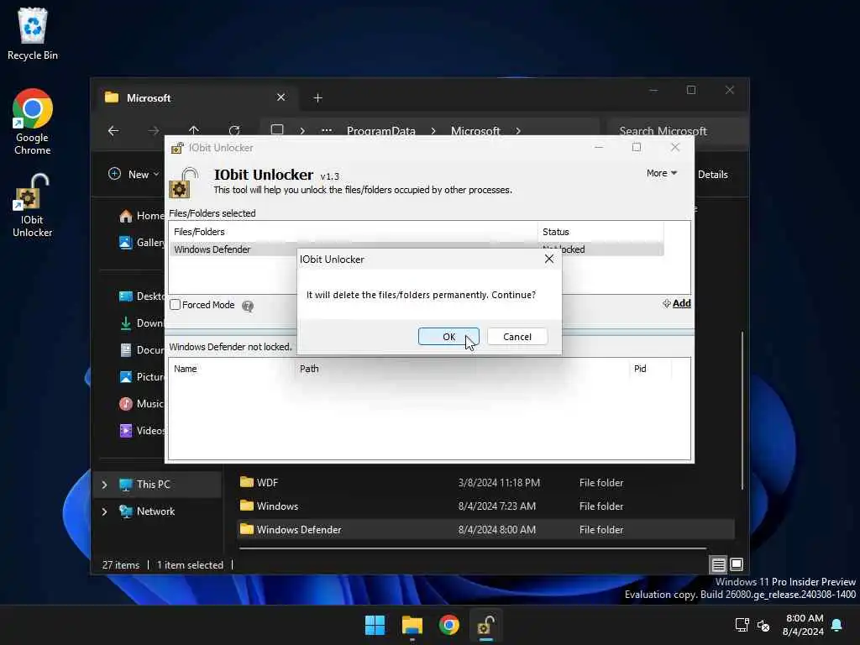Screen dimensions: 860x645
Task: Click the network tray icon
Action: click(742, 625)
